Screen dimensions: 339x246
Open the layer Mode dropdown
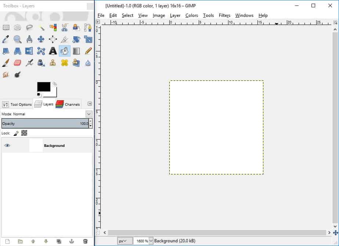pyautogui.click(x=89, y=114)
